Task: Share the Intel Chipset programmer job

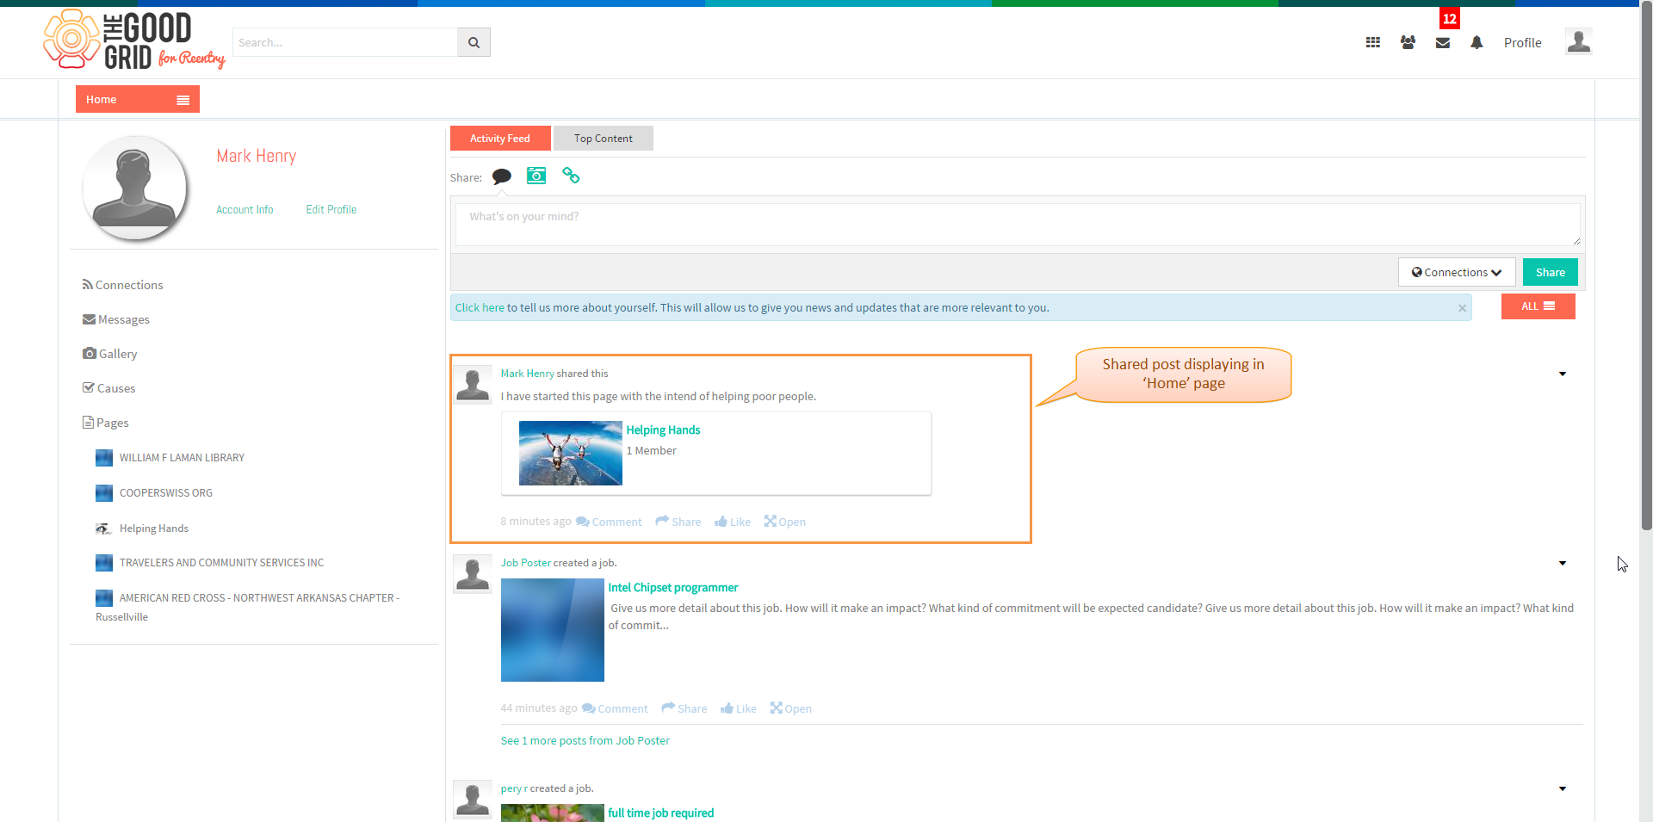Action: (x=684, y=708)
